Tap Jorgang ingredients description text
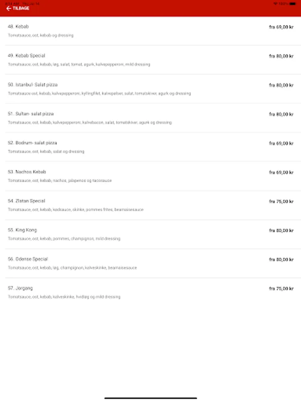This screenshot has height=401, width=301. tap(64, 297)
